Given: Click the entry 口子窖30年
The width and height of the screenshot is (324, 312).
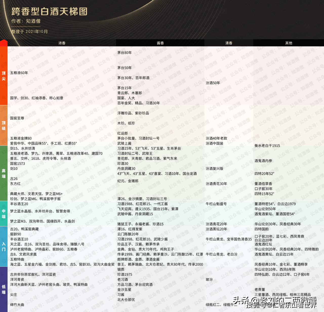Looking at the screenshot, I should coord(264,189).
